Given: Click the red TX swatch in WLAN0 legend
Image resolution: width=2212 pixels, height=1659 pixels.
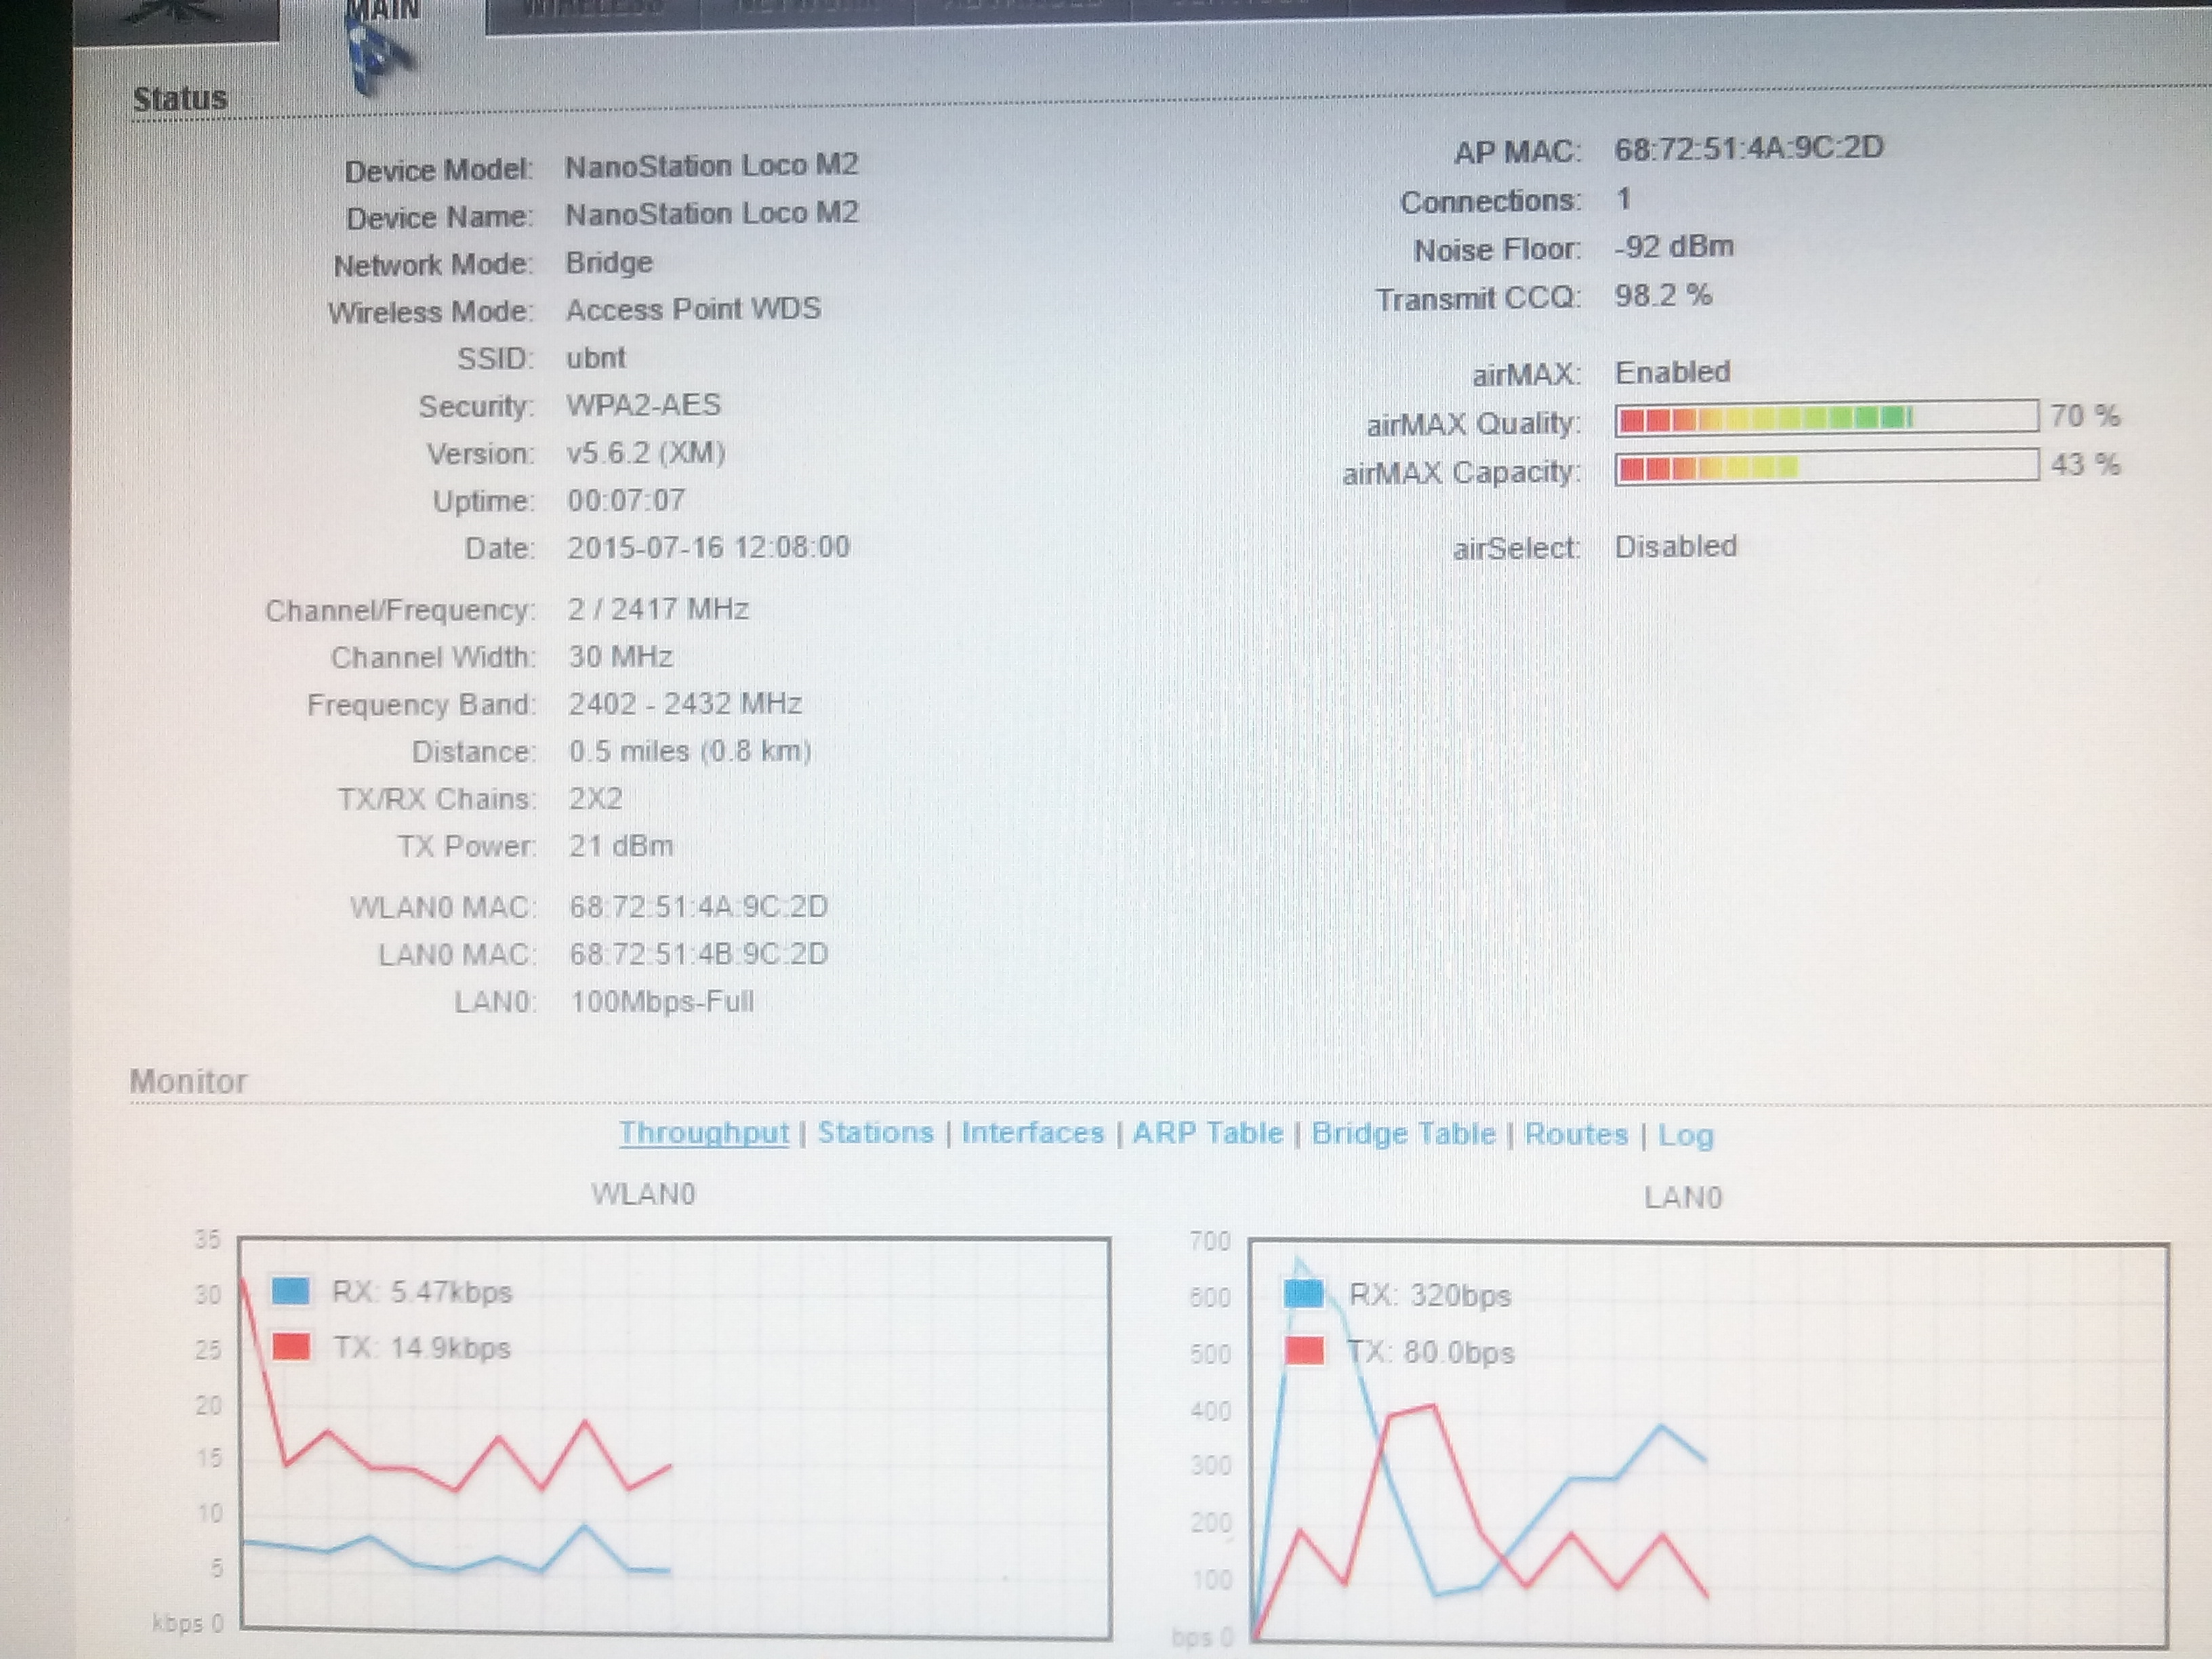Looking at the screenshot, I should pos(290,1346).
